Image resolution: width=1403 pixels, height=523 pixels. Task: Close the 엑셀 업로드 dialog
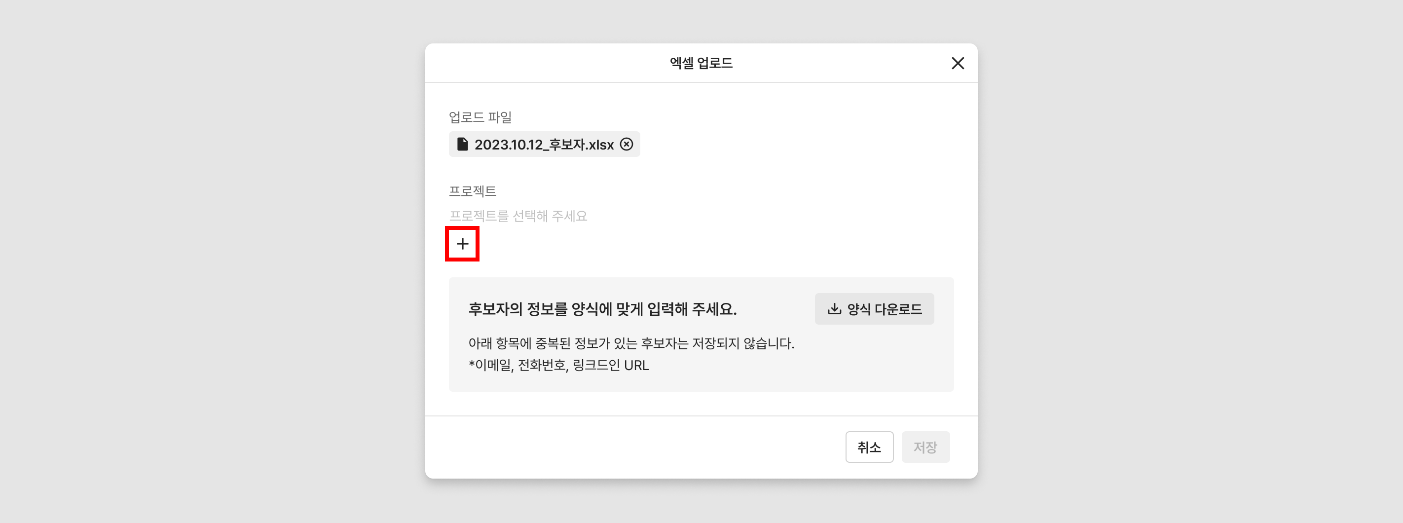point(958,63)
